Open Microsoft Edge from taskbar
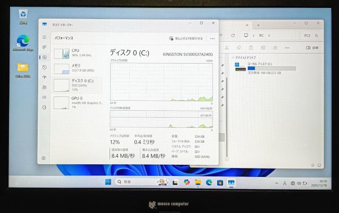Screen dimensions: 339x213 [209, 182]
